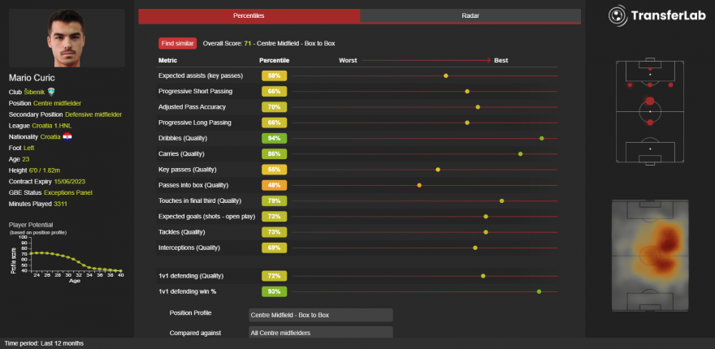Click the 93% 1v1 defending win badge

click(274, 291)
